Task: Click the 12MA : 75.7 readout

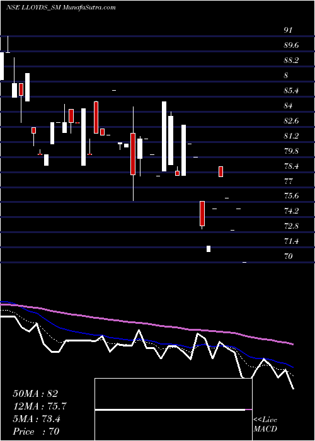Action: [40, 406]
